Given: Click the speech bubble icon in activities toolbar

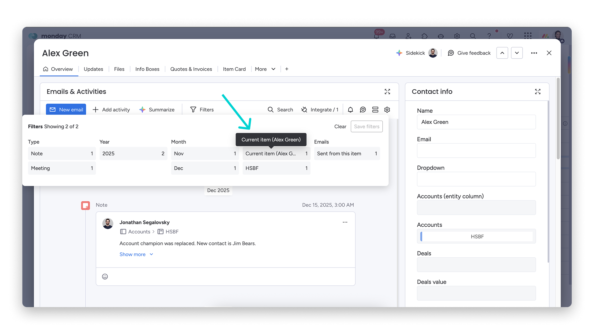Looking at the screenshot, I should click(x=363, y=109).
